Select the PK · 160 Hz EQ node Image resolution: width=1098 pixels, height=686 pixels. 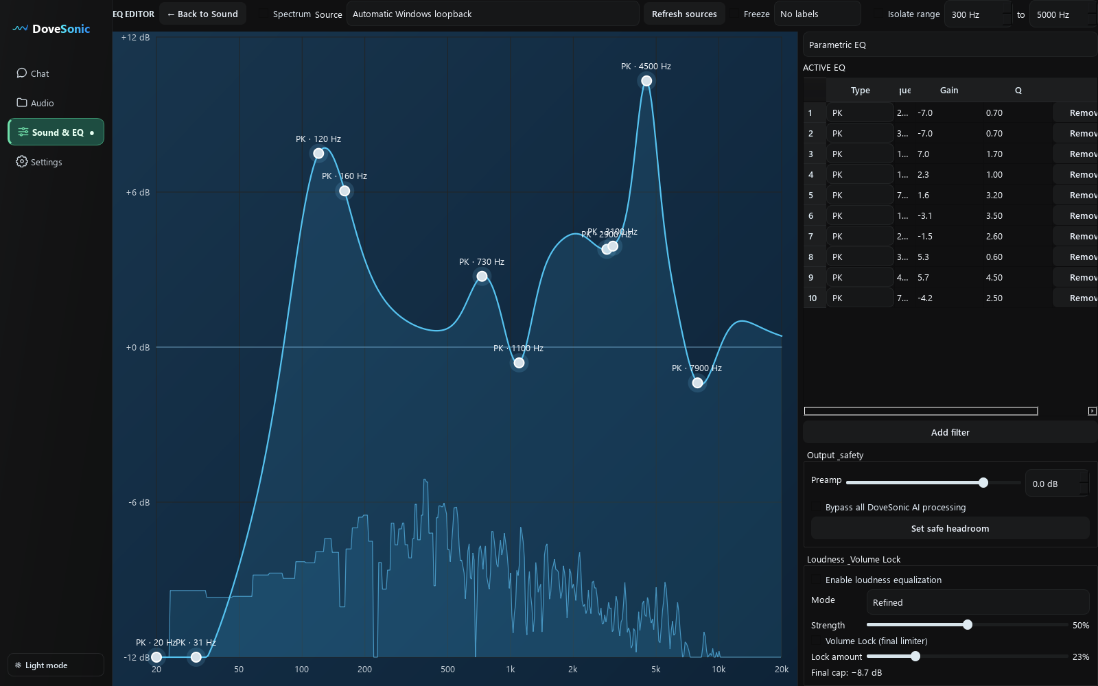[344, 191]
